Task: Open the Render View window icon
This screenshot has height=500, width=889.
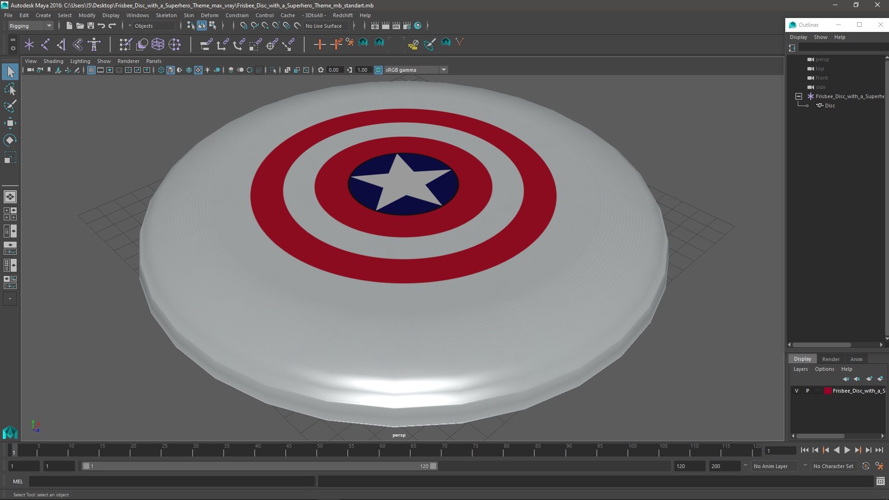Action: [375, 26]
